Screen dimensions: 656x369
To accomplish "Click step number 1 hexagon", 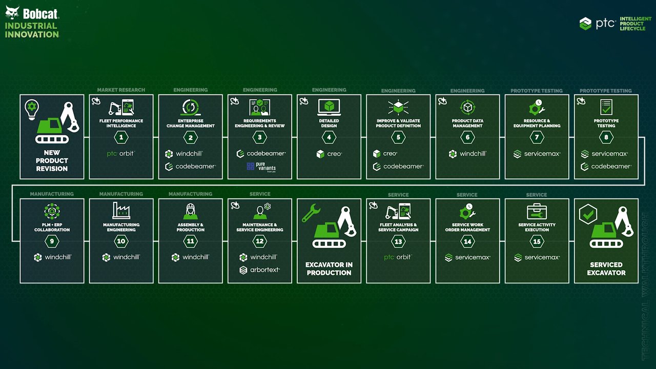I will point(121,137).
